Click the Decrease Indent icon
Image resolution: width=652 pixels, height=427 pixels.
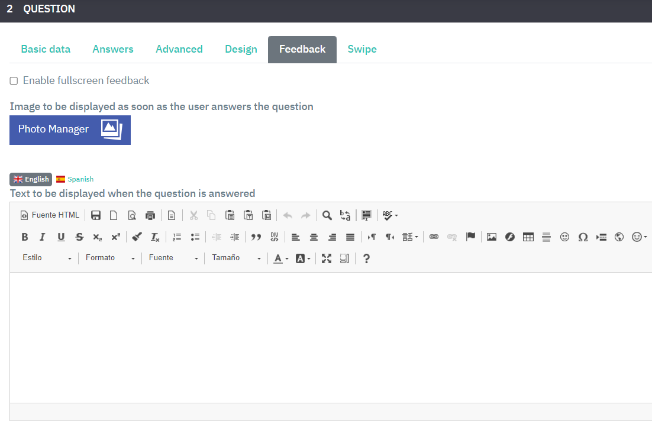click(217, 237)
